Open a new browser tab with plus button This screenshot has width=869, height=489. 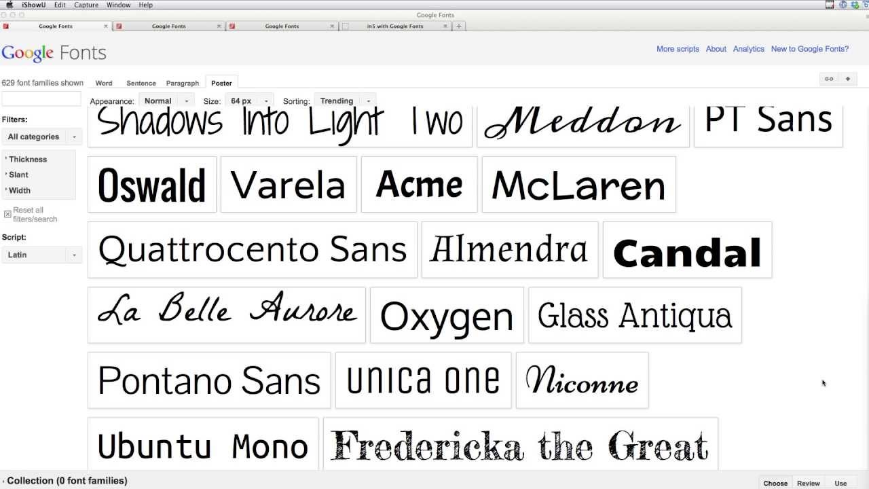[x=459, y=26]
